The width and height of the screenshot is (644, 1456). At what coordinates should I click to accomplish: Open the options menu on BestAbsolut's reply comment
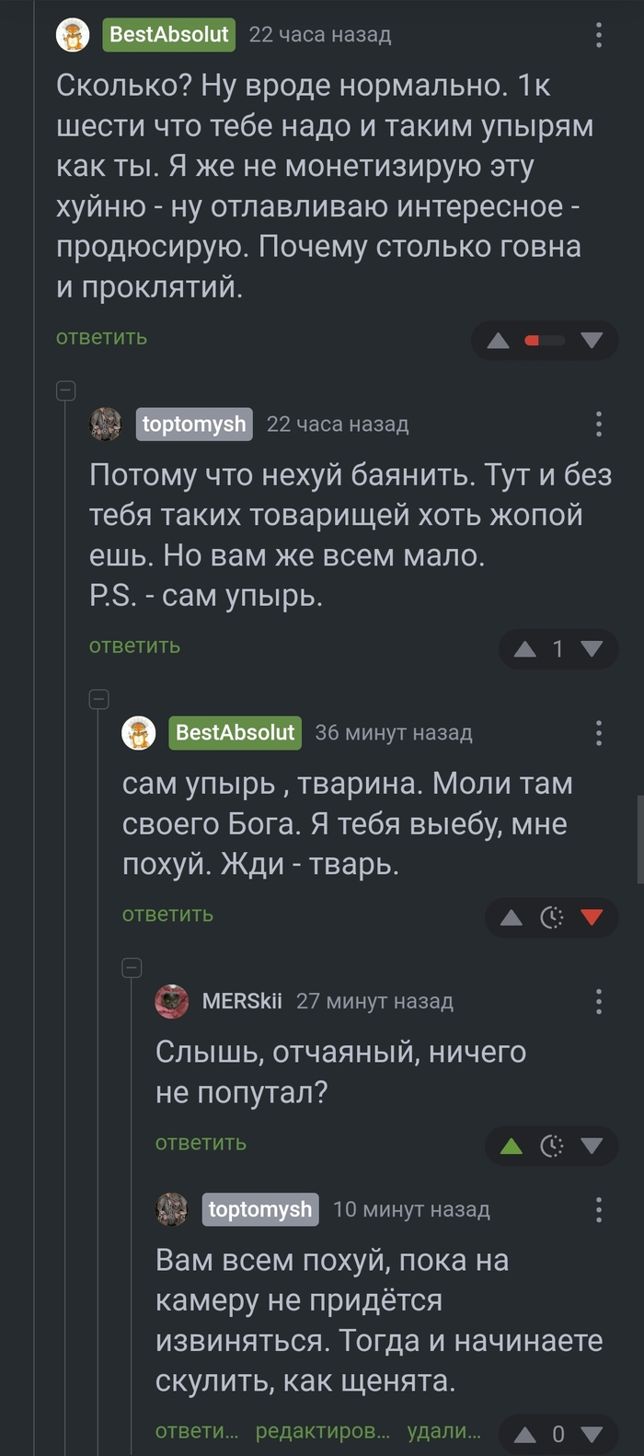599,733
